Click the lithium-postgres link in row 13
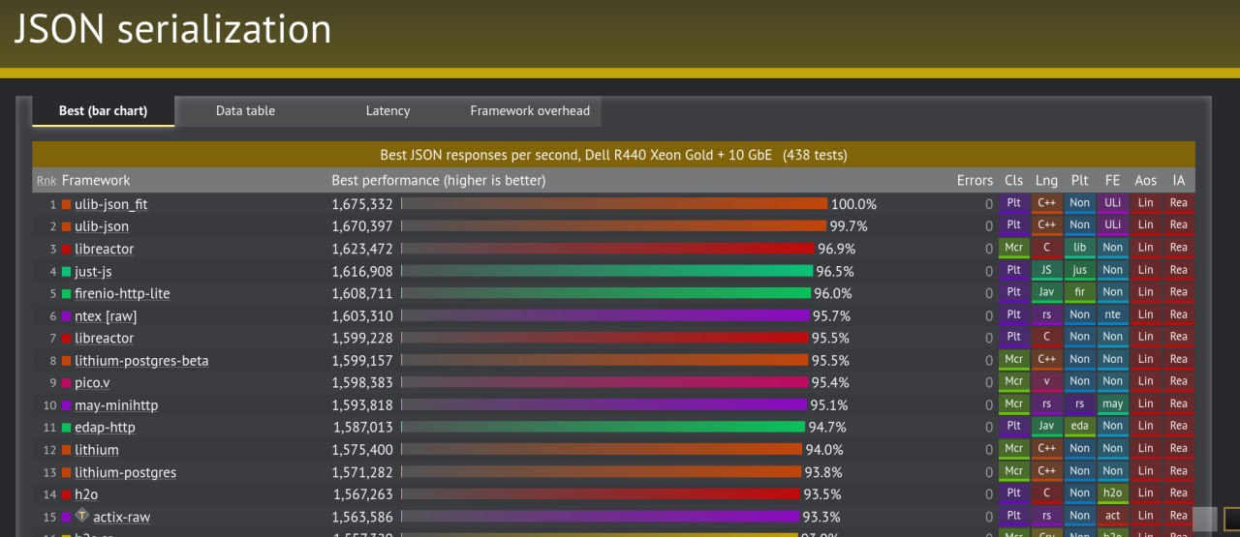Image resolution: width=1240 pixels, height=537 pixels. tap(125, 472)
